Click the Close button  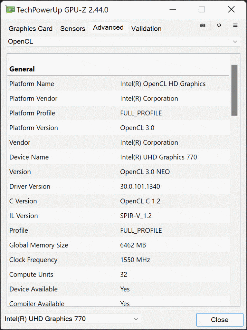220,320
